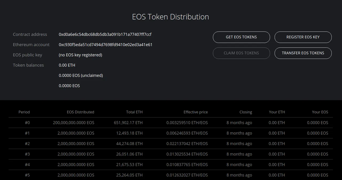342x180 pixels.
Task: Click the 26,051.06 ETH total cell
Action: pos(129,154)
